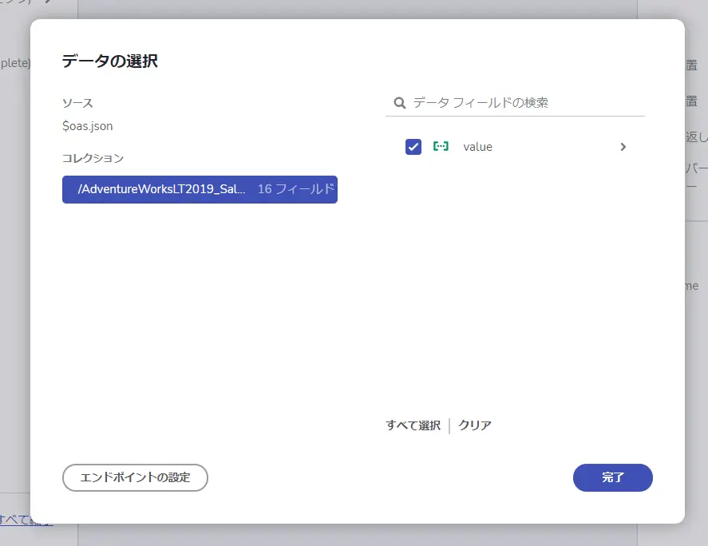The height and width of the screenshot is (546, 708).
Task: Open エンドポイントの設定 endpoint settings
Action: 135,477
